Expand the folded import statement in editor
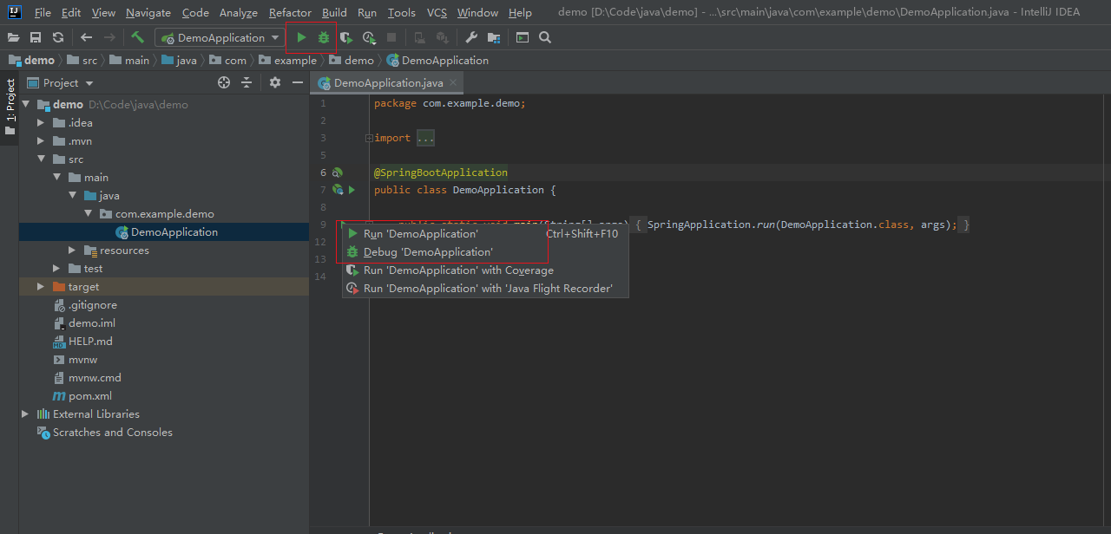1111x534 pixels. click(369, 138)
